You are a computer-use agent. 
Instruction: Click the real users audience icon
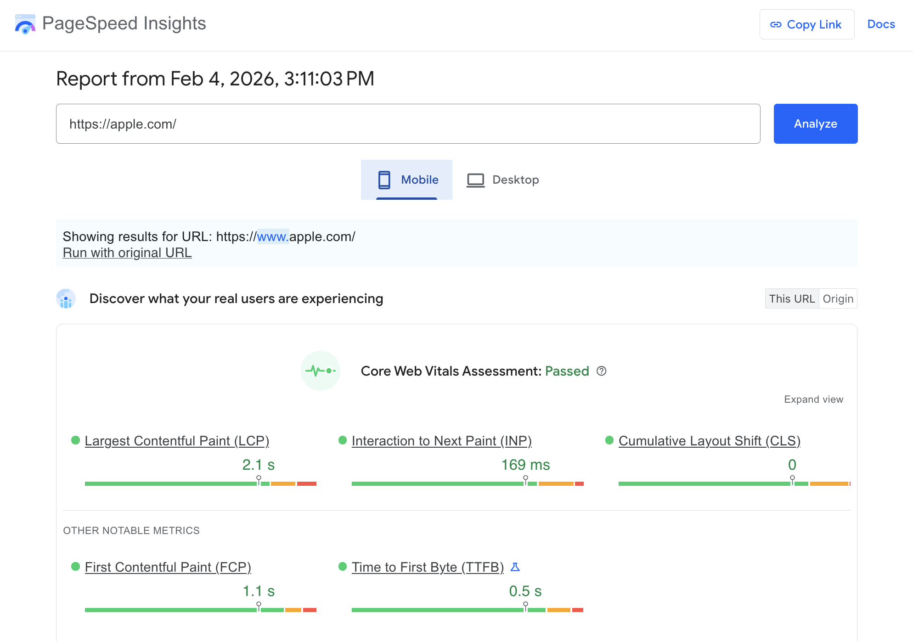[x=66, y=298]
